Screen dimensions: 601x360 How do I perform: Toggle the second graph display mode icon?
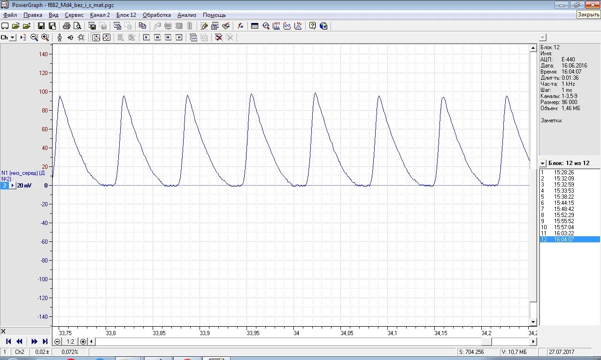[x=107, y=37]
